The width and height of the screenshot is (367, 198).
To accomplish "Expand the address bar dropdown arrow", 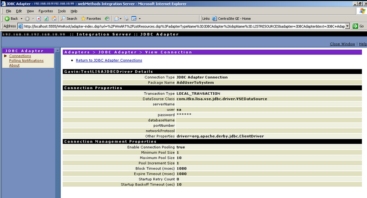I will pyautogui.click(x=348, y=26).
